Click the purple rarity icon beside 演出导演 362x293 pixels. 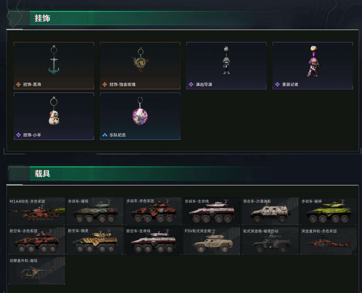coord(191,84)
